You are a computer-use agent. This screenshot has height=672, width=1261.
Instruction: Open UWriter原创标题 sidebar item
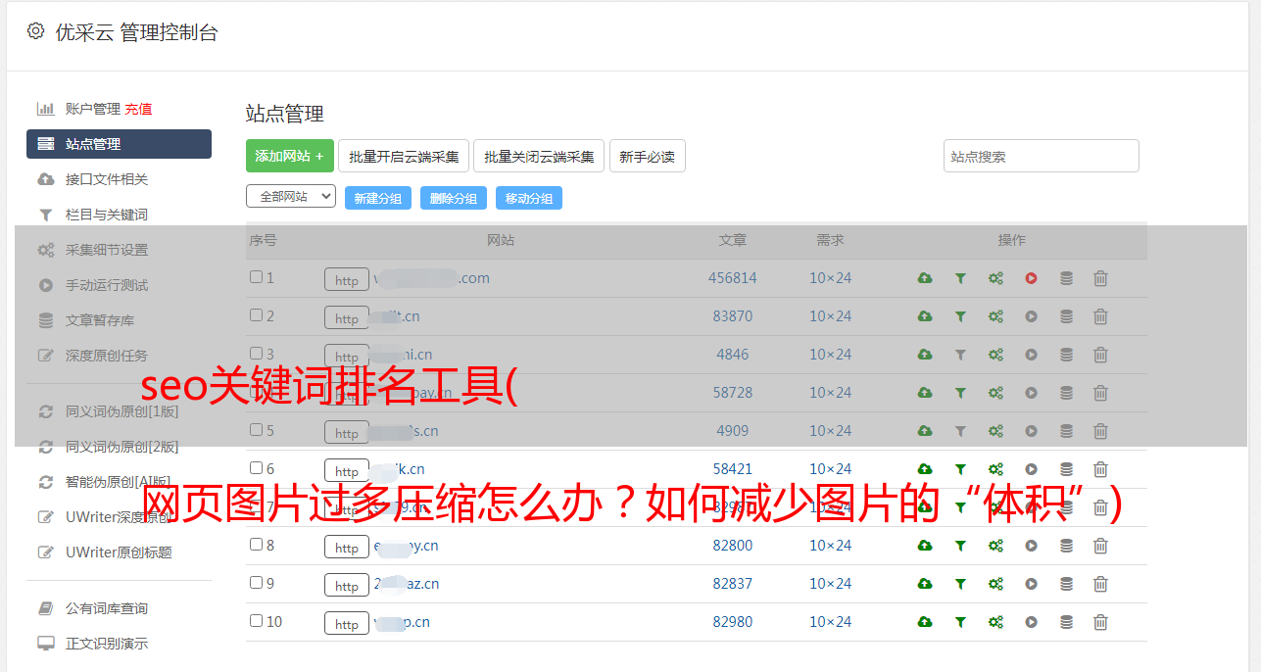119,552
